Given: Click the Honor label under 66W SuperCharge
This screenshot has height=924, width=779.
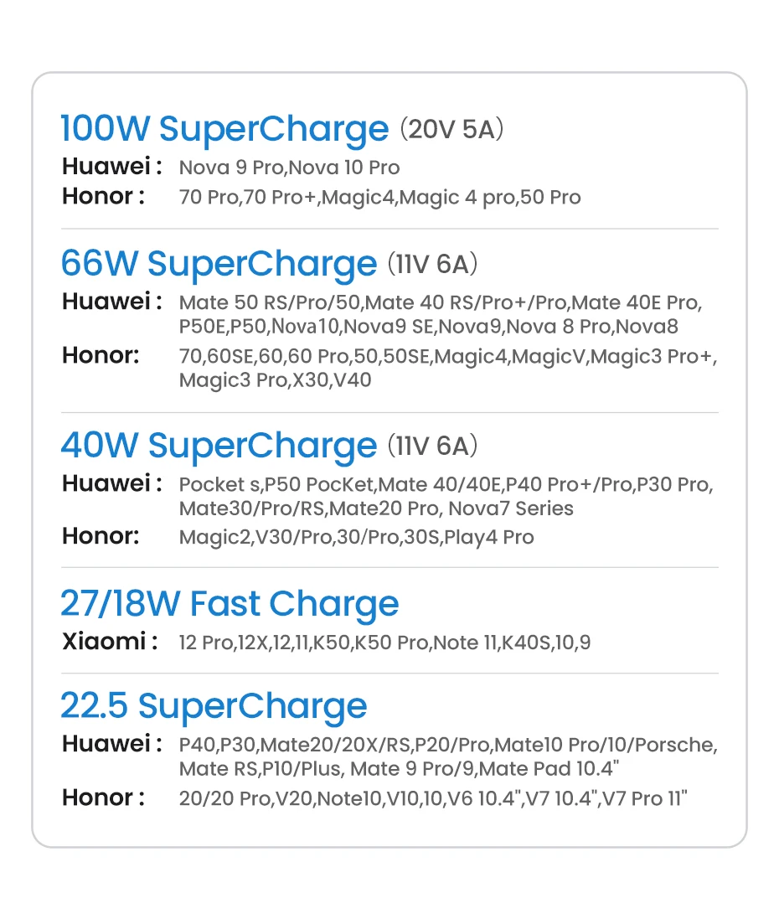Looking at the screenshot, I should pos(101,355).
